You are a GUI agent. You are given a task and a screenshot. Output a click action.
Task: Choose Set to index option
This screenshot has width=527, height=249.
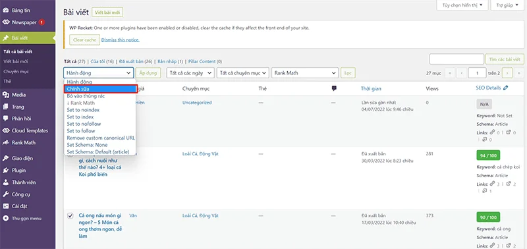100,117
